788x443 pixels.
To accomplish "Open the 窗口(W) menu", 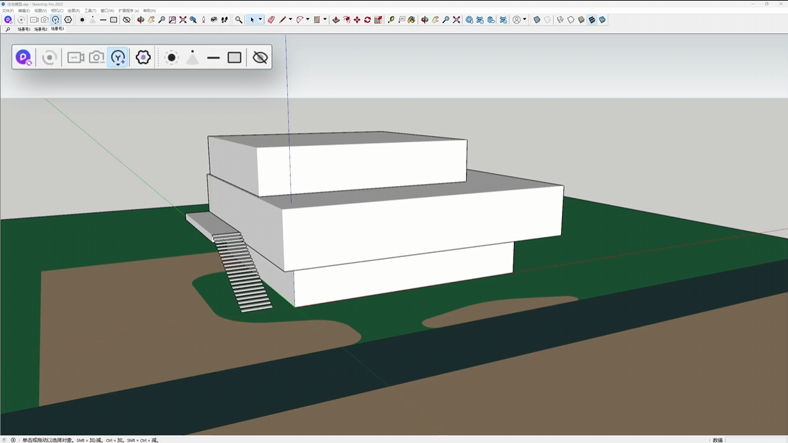I will [x=107, y=11].
